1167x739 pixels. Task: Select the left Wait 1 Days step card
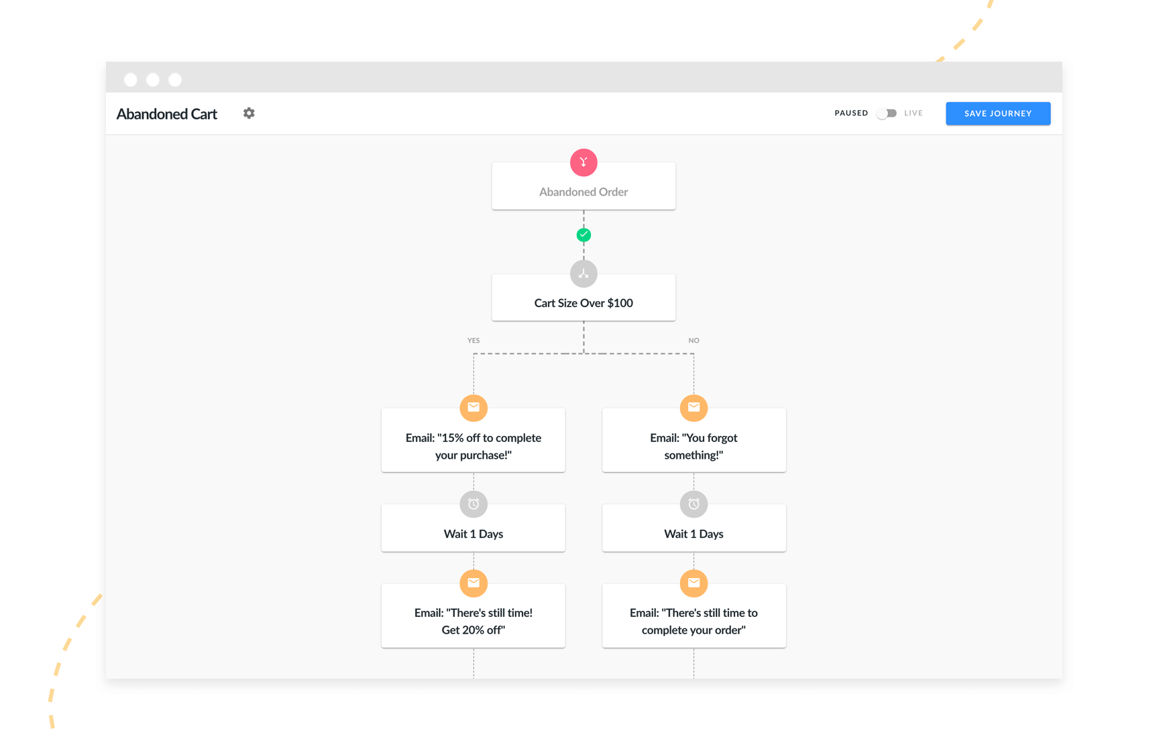474,528
